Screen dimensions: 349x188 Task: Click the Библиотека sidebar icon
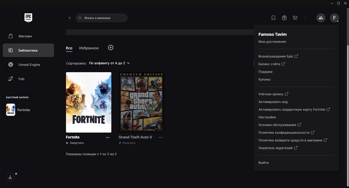tap(11, 50)
